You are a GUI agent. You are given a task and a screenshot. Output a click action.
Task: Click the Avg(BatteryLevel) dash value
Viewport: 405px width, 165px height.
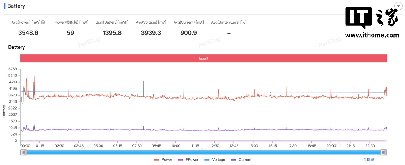click(229, 33)
